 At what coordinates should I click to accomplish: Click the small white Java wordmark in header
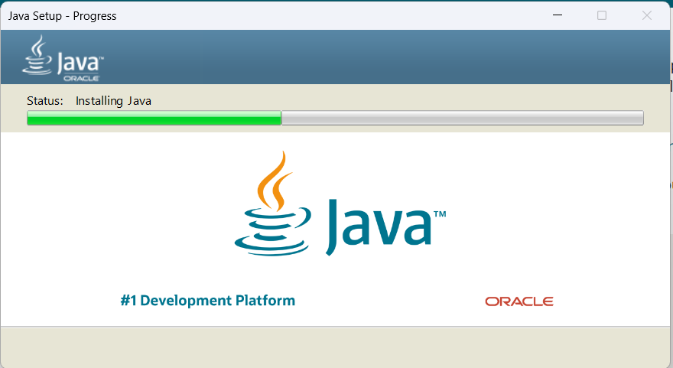pyautogui.click(x=79, y=63)
